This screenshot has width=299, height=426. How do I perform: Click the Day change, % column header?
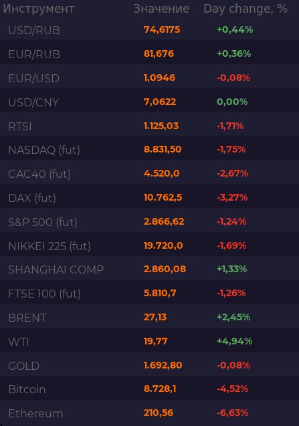245,9
